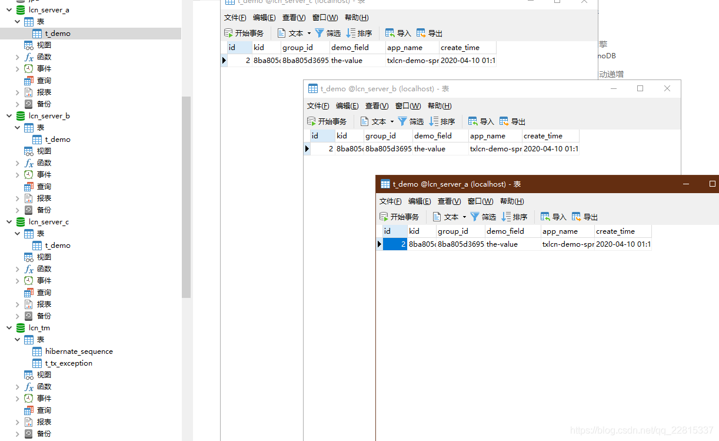719x441 pixels.
Task: Click the left tree panel vertical scrollbar
Action: click(x=187, y=197)
